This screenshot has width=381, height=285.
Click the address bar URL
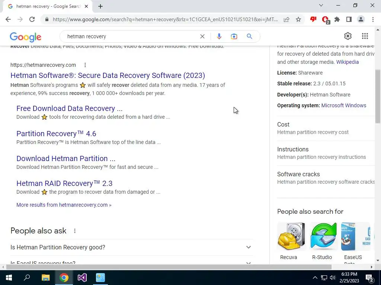point(165,19)
